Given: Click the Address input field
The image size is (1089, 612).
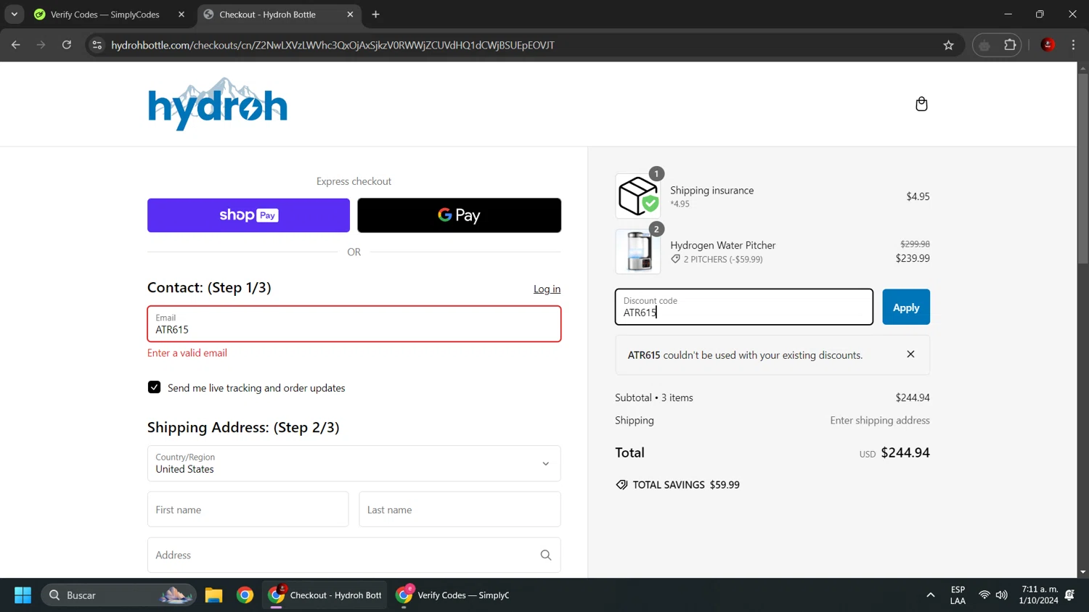Looking at the screenshot, I should [354, 555].
